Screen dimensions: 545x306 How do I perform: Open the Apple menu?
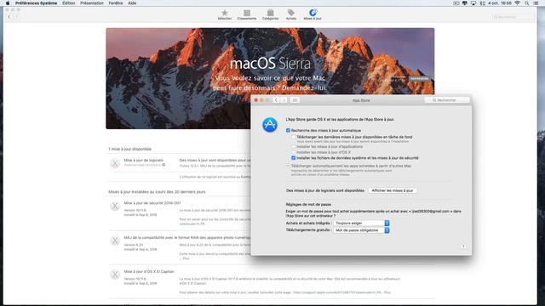8,3
